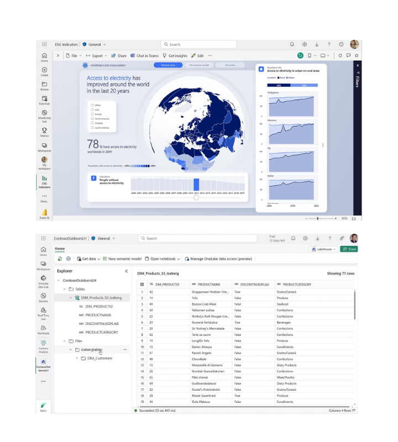Open Data hub in the Power BI sidebar
This screenshot has width=398, height=442.
44,99
